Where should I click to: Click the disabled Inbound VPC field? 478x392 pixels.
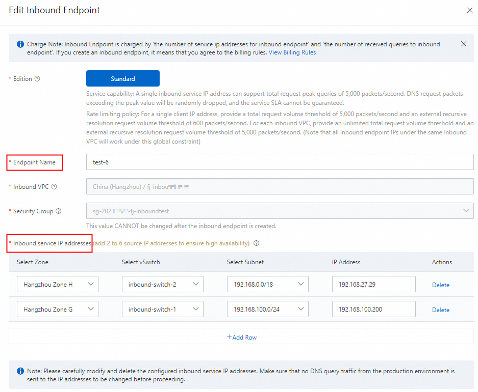coord(280,186)
